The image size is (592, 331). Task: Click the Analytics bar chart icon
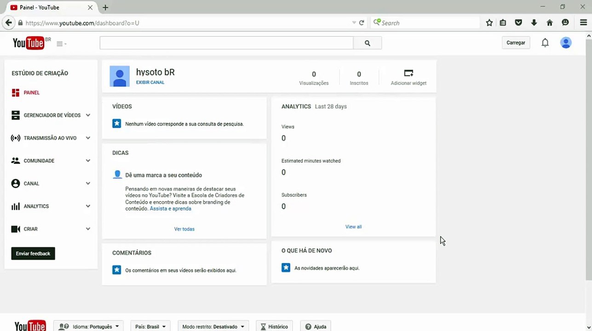click(16, 206)
